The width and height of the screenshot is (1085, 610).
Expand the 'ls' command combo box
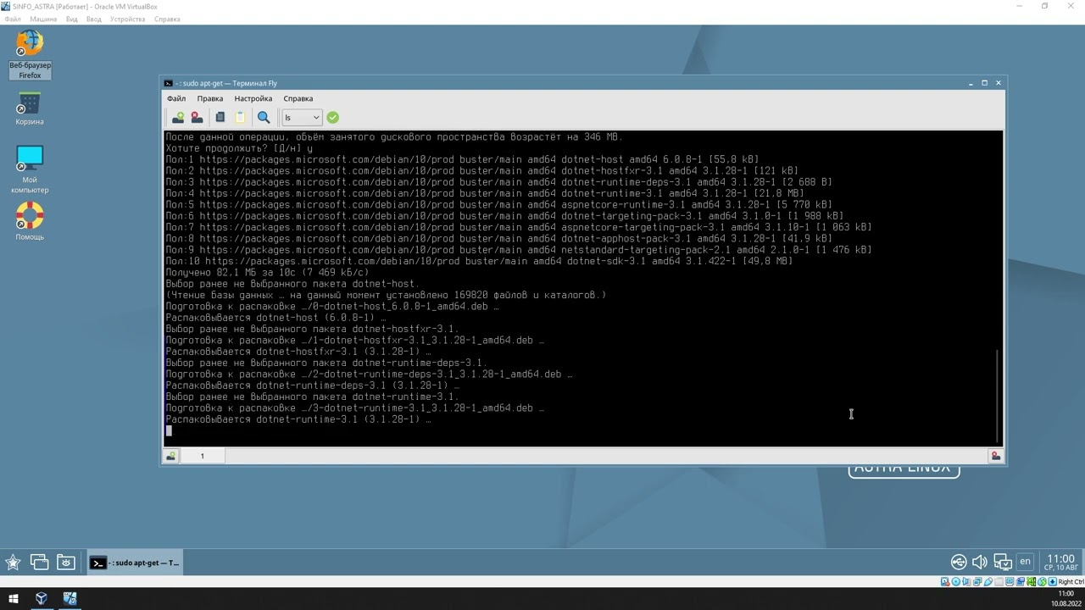[302, 118]
